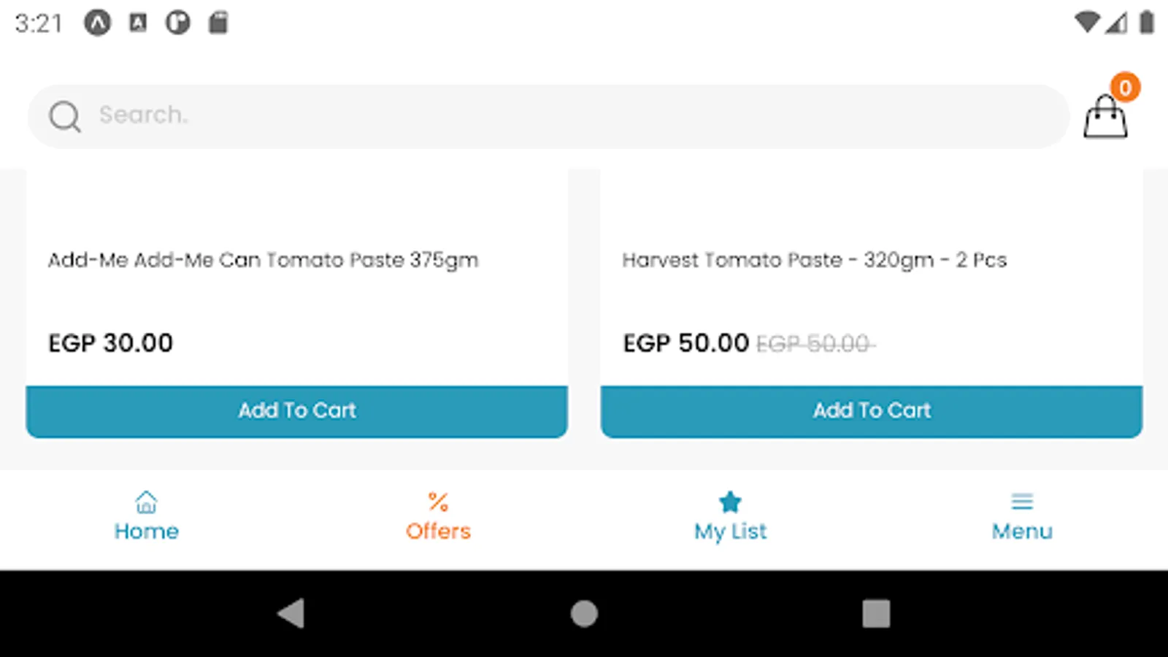Open Harvest Tomato Paste 320gm product
This screenshot has height=657, width=1168.
[814, 261]
